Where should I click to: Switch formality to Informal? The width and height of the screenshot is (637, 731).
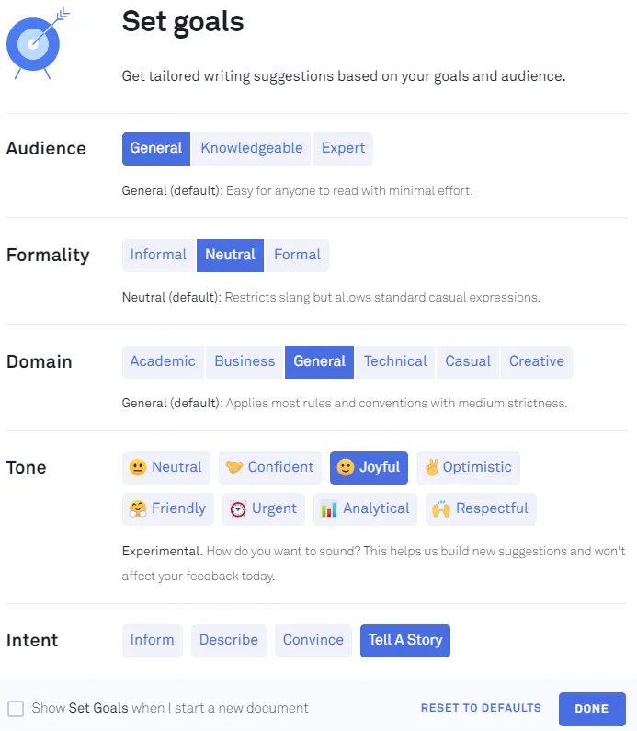pyautogui.click(x=158, y=255)
